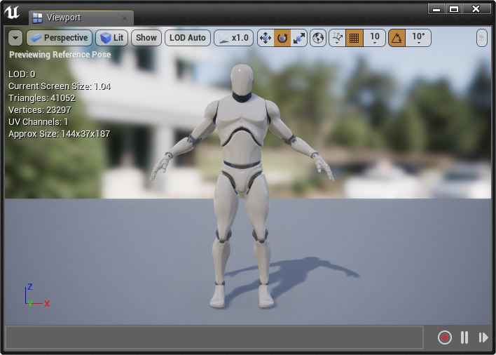Click the Show button

[146, 38]
